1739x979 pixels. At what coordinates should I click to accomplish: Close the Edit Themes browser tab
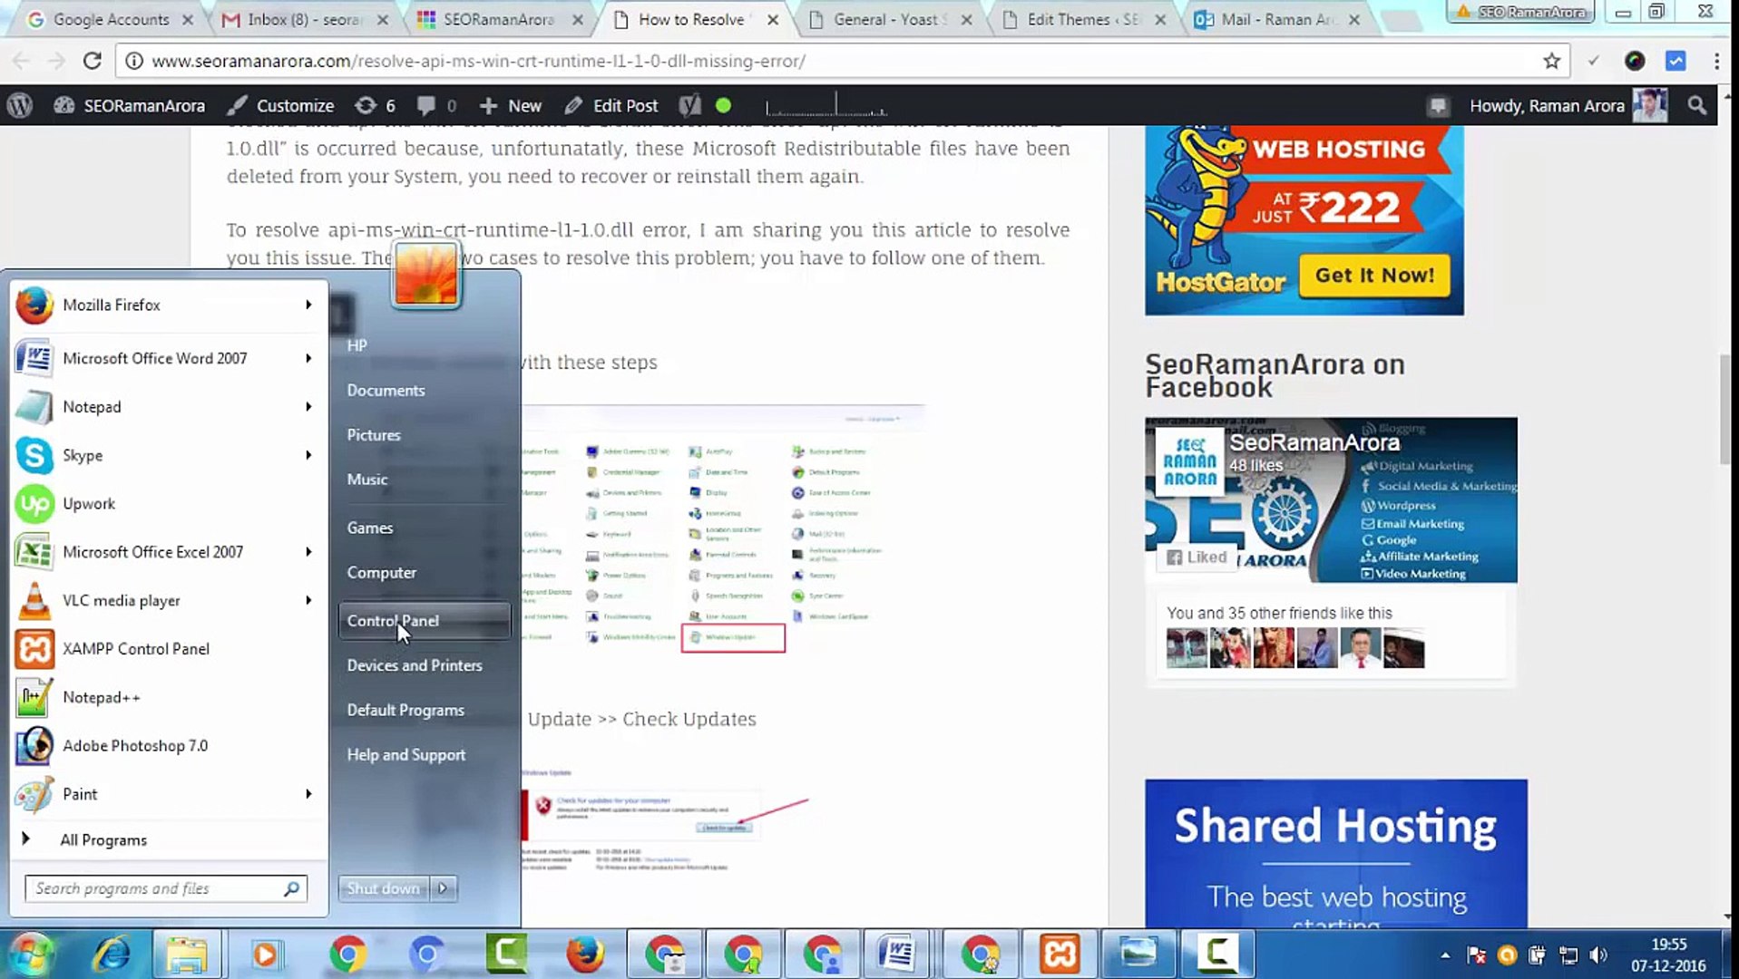[x=1159, y=19]
